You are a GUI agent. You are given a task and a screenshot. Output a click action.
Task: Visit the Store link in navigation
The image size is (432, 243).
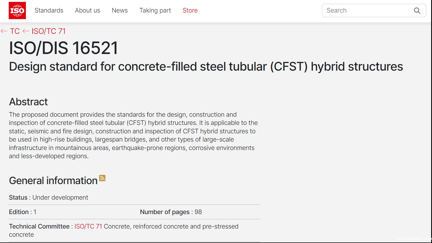tap(190, 10)
